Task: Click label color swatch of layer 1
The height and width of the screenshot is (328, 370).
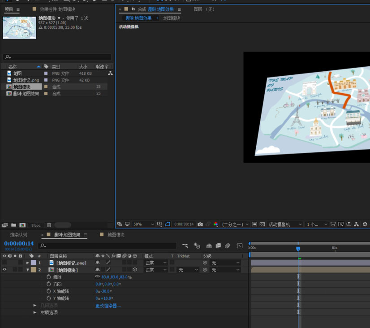Action: [34, 263]
